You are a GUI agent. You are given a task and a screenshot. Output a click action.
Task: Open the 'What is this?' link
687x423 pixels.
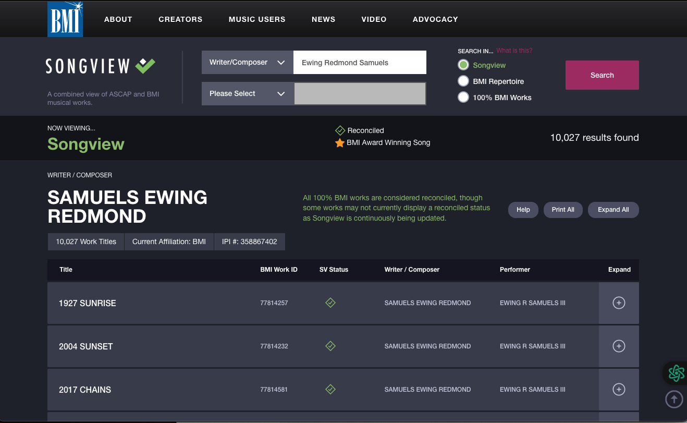pyautogui.click(x=514, y=51)
